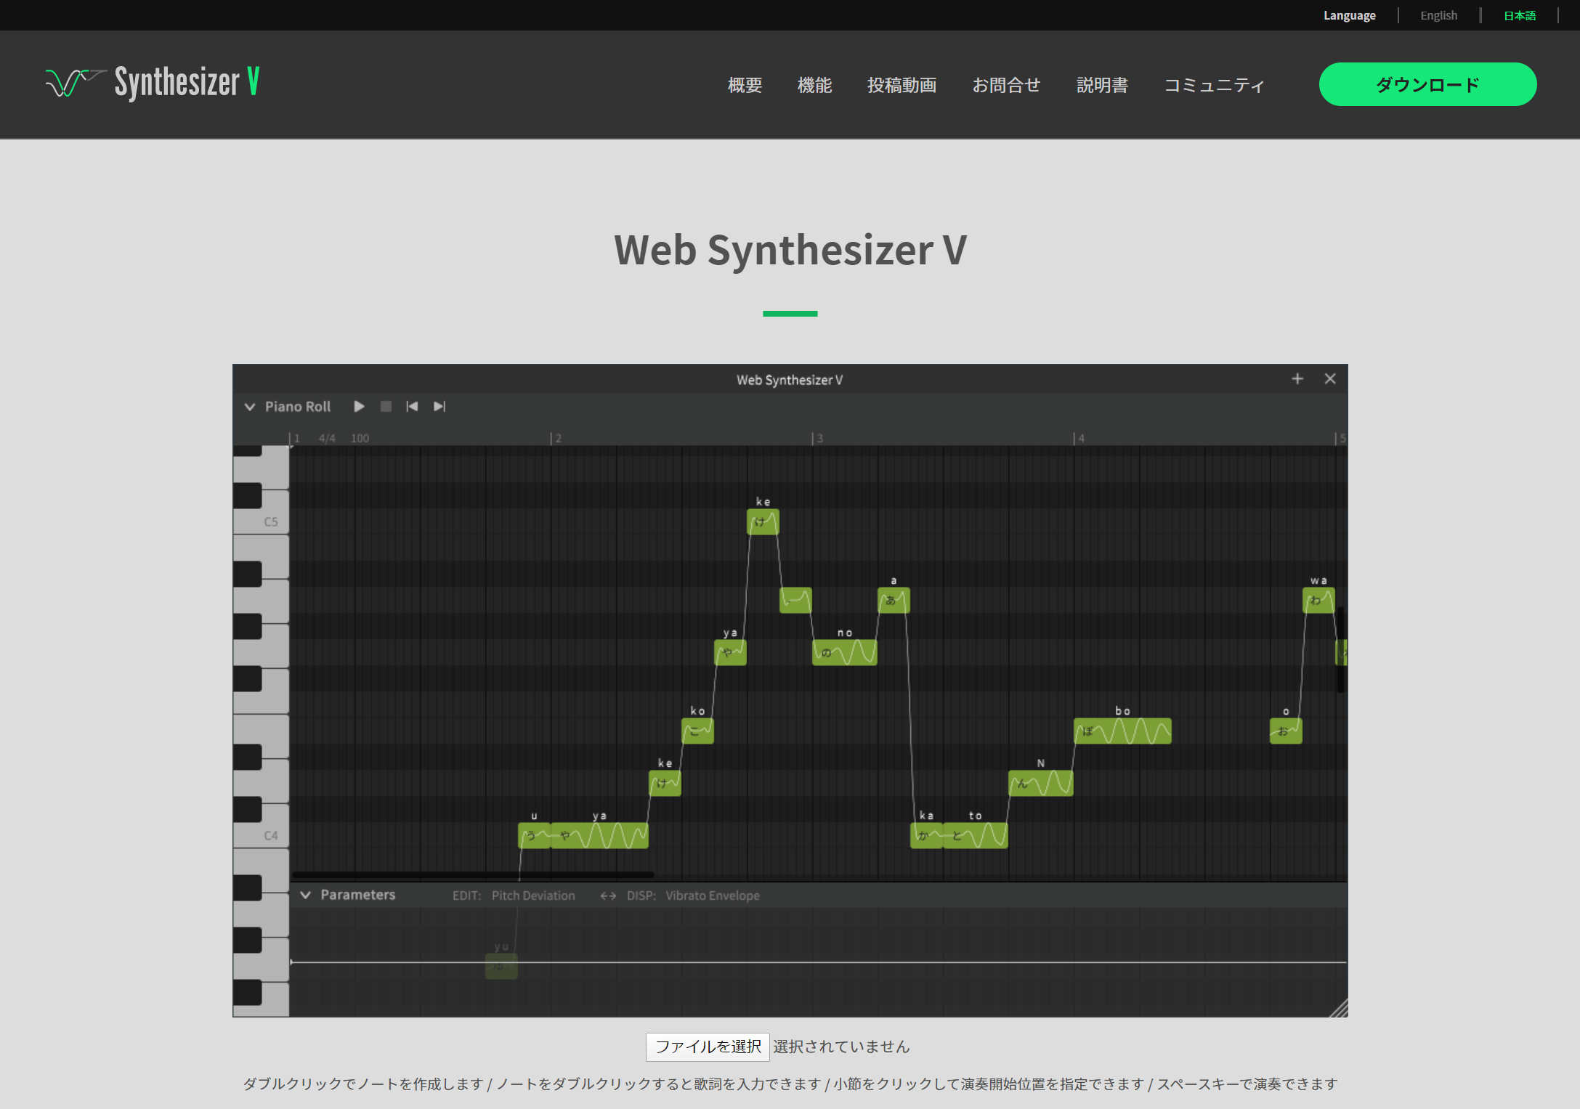Open the 説明書 menu item
The height and width of the screenshot is (1109, 1580).
coord(1102,85)
